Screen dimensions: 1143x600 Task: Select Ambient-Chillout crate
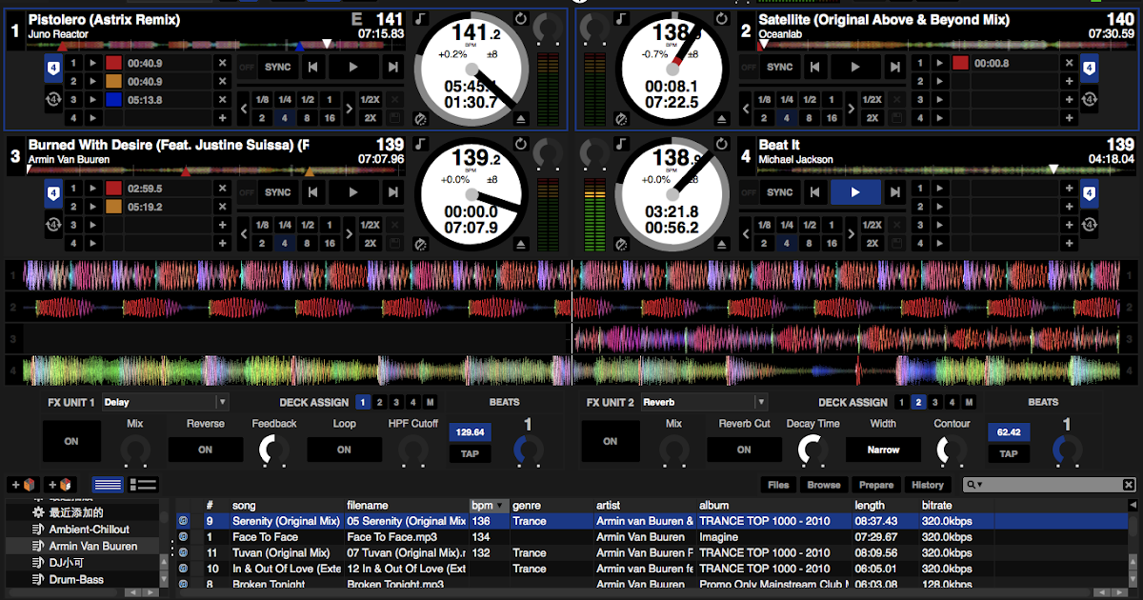point(84,529)
